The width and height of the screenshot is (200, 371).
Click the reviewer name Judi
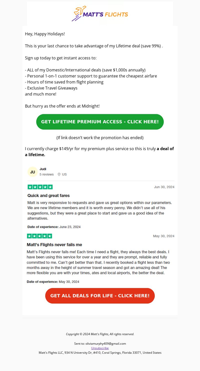click(x=43, y=169)
